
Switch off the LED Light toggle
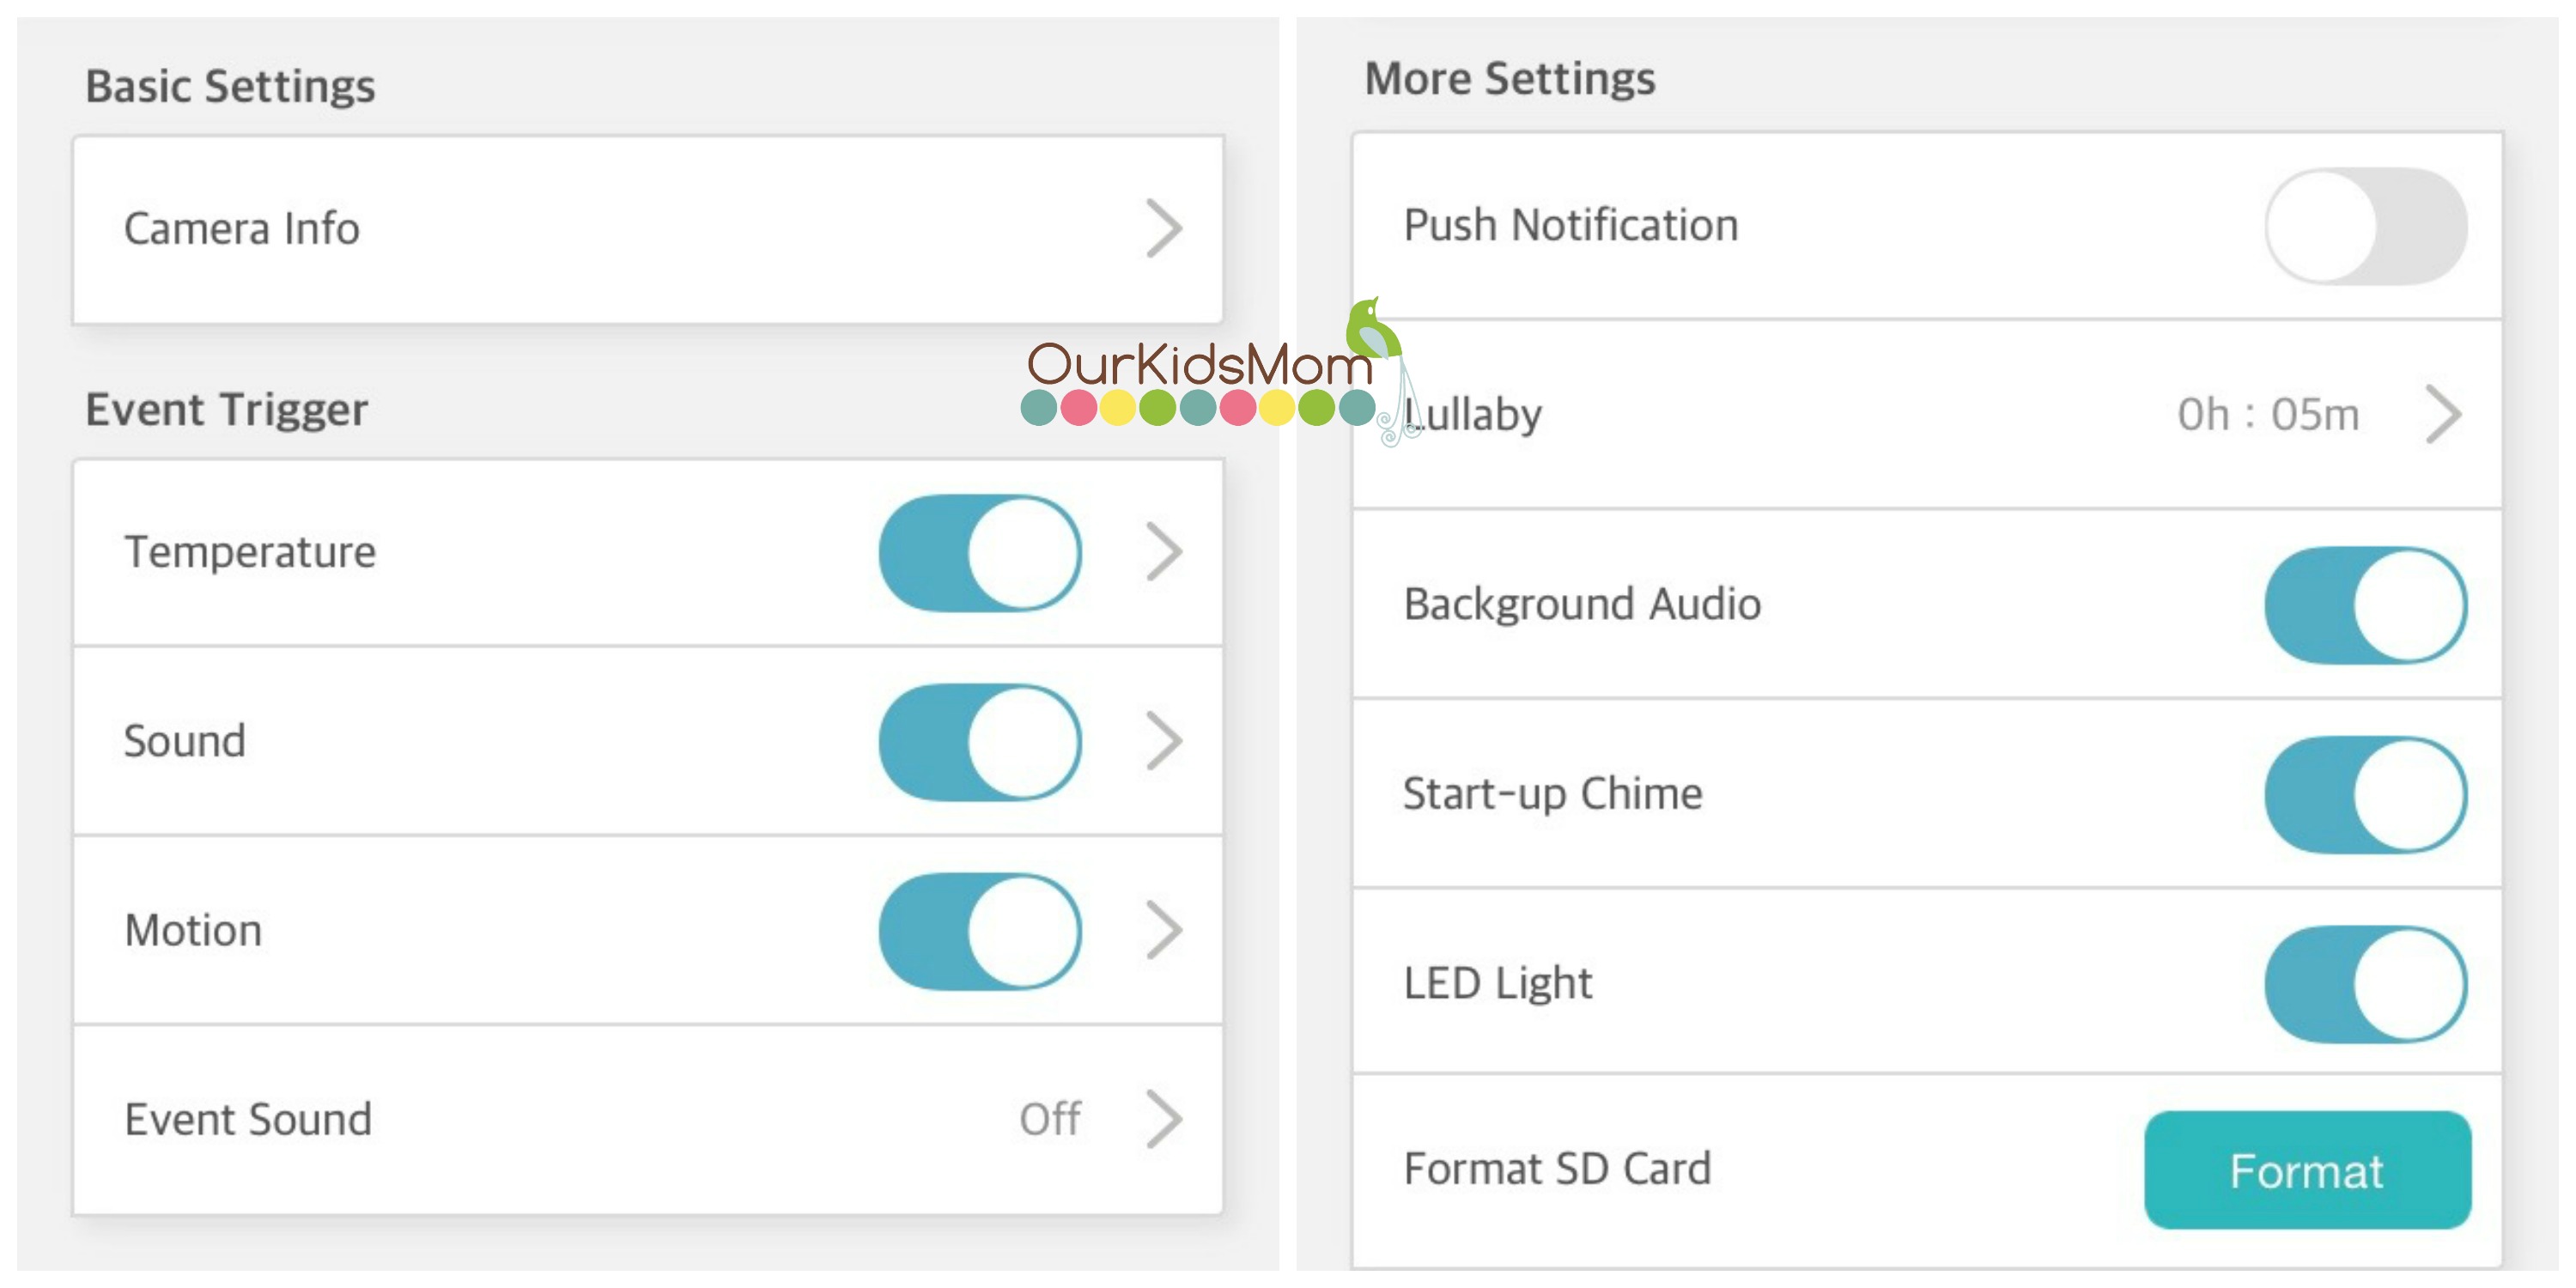point(2366,984)
